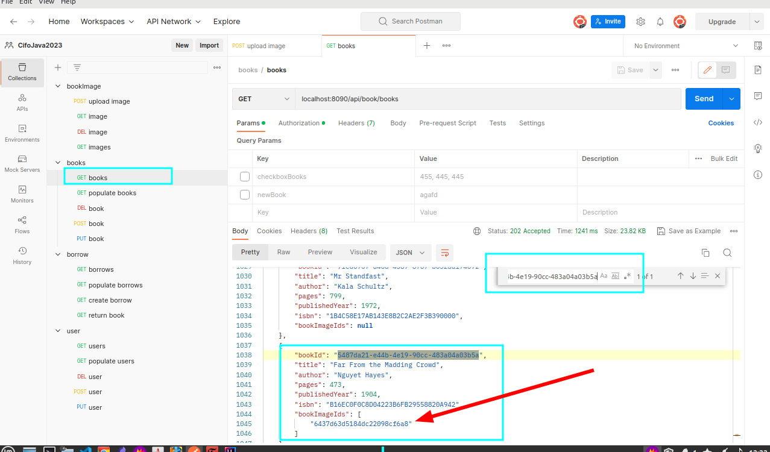Image resolution: width=770 pixels, height=452 pixels.
Task: Open the Settings gear in header
Action: [640, 22]
